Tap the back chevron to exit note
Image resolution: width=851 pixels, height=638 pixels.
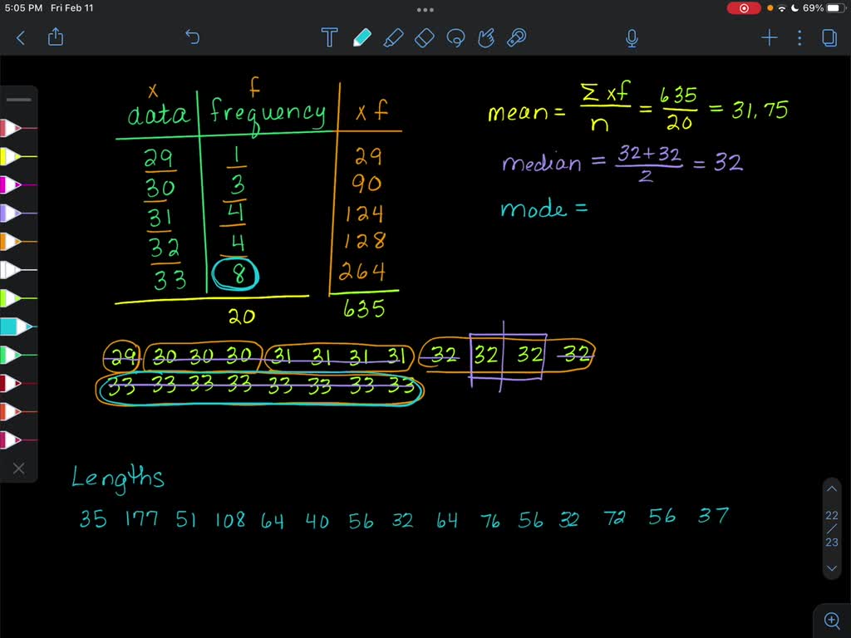pos(20,37)
